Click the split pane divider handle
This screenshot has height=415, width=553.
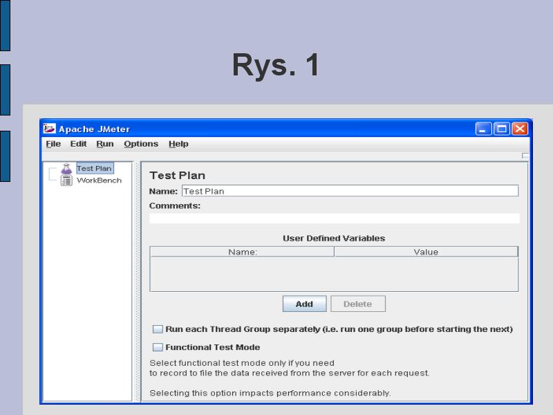[x=137, y=277]
